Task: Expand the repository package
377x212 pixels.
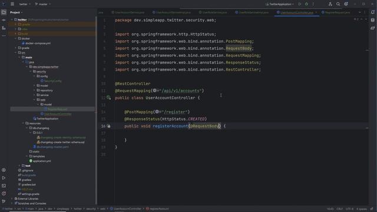Action: pos(34,90)
